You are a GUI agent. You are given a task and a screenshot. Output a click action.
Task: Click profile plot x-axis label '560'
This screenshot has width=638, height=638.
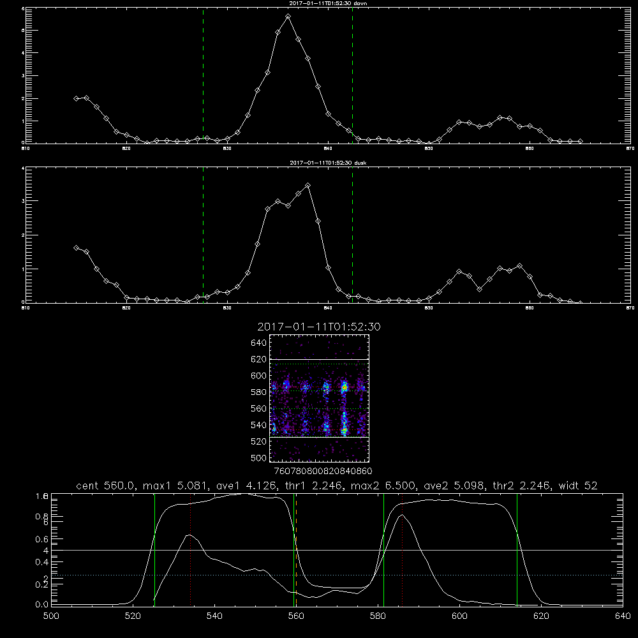[x=296, y=616]
